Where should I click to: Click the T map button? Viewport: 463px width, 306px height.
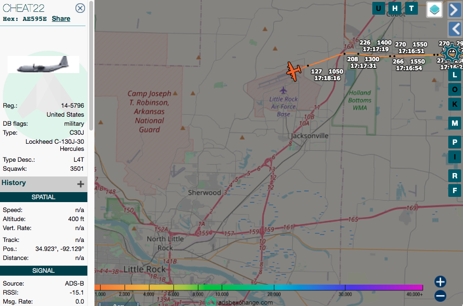tap(411, 8)
